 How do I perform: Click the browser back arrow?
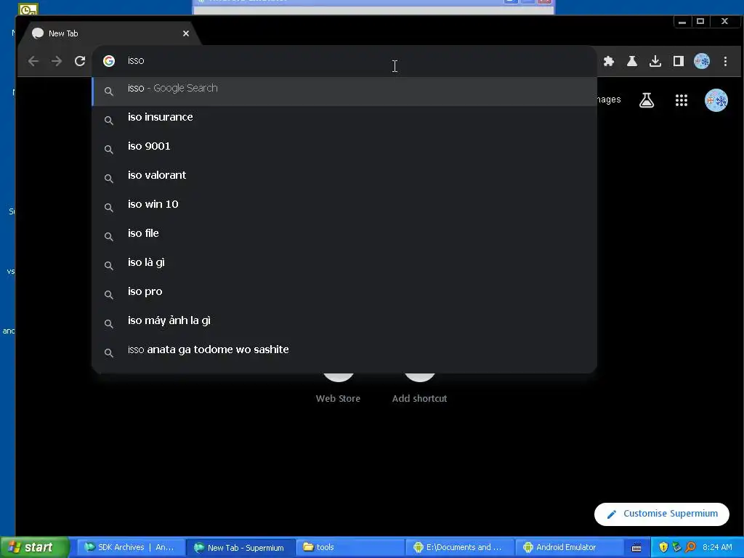pos(33,61)
